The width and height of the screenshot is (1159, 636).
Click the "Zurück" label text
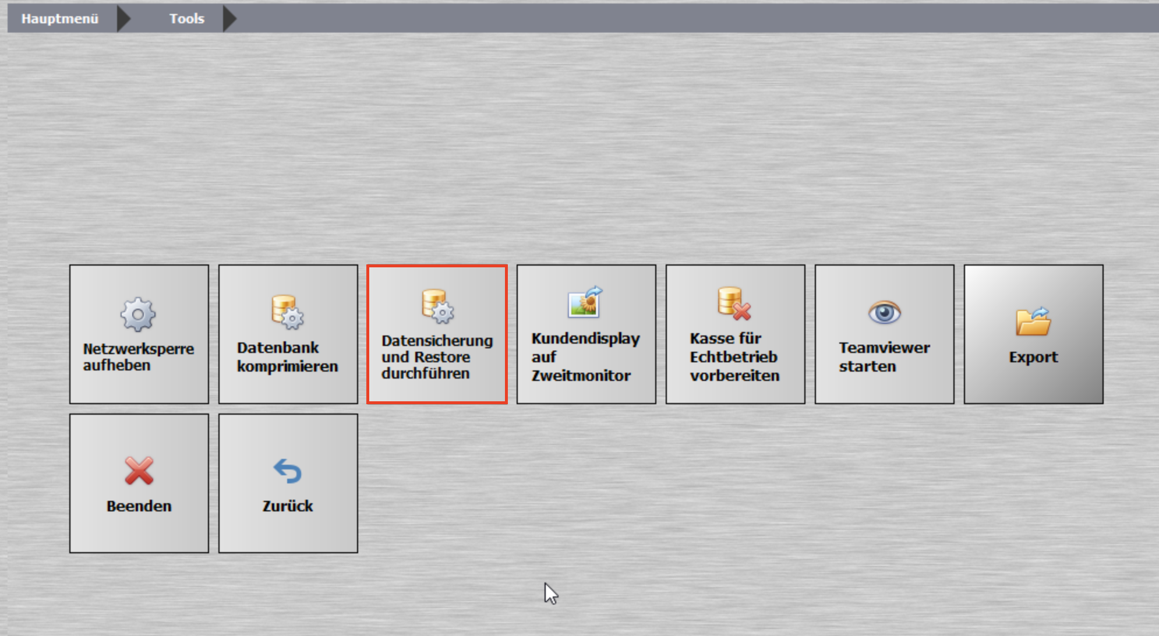coord(288,506)
